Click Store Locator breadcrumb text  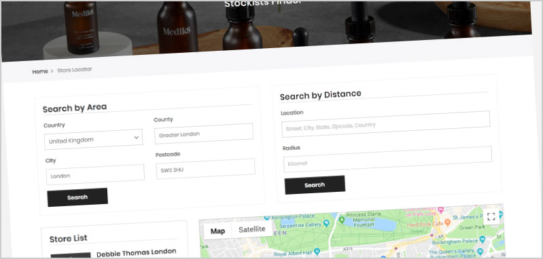[x=75, y=70]
